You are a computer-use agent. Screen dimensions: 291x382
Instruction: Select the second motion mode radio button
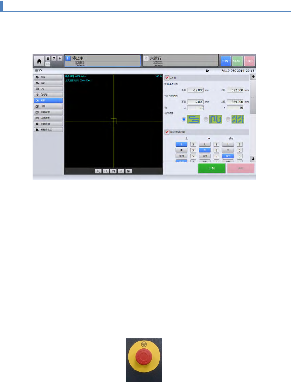coord(206,119)
